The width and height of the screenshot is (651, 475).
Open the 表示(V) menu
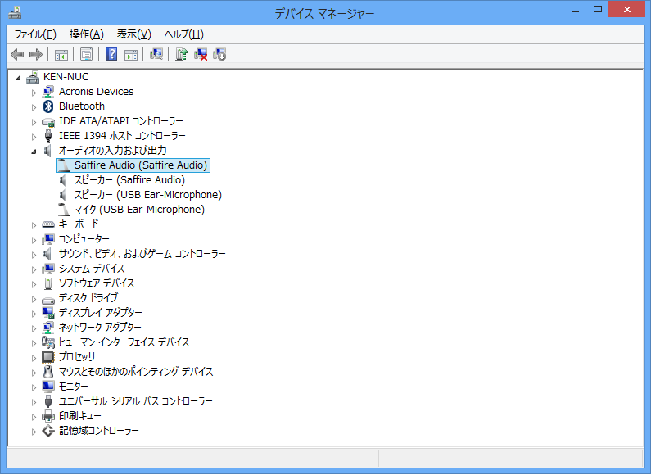133,34
